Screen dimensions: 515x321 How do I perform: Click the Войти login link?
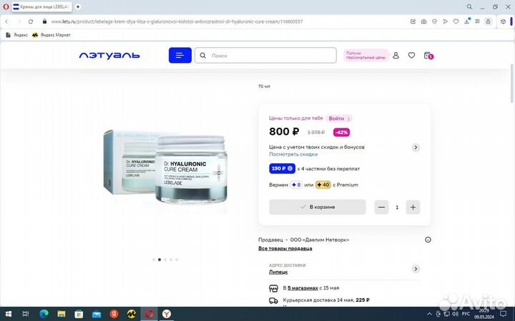point(339,118)
